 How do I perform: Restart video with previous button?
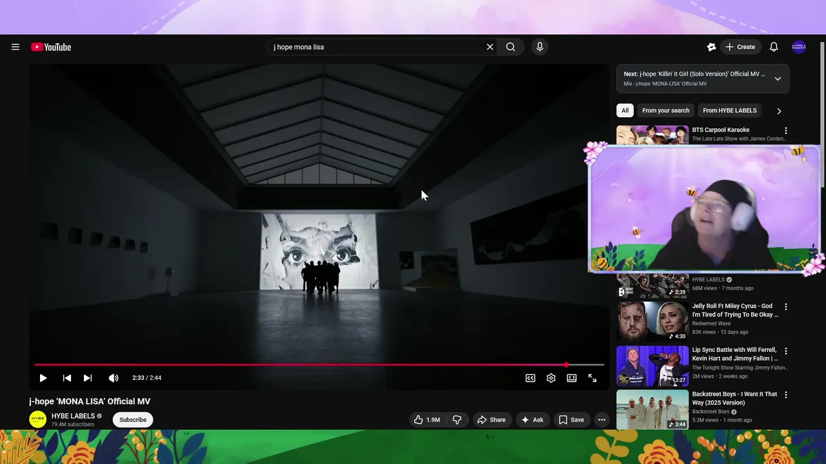pos(66,378)
